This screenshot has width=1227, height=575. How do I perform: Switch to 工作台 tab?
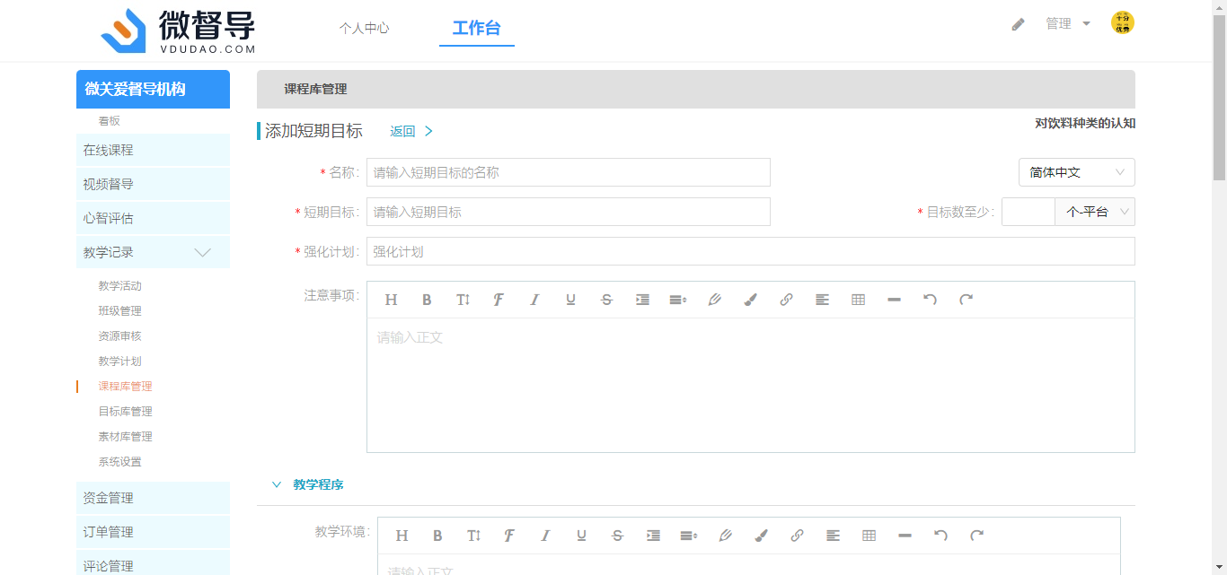[x=476, y=28]
